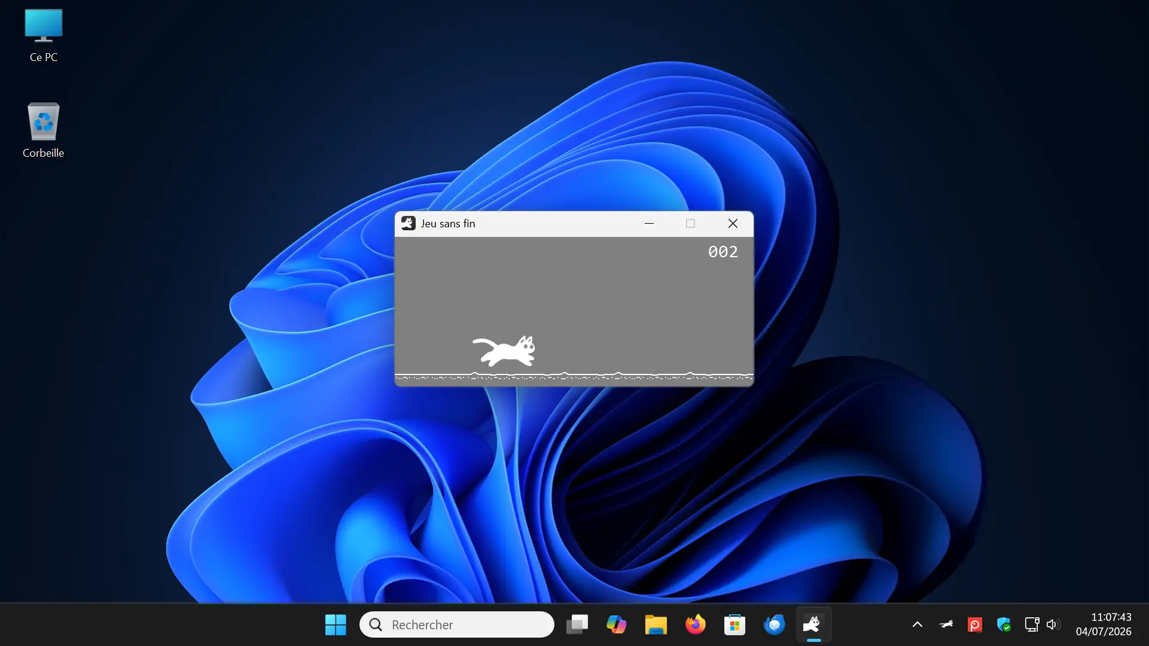Image resolution: width=1149 pixels, height=646 pixels.
Task: Open volume control speaker icon
Action: (1053, 624)
